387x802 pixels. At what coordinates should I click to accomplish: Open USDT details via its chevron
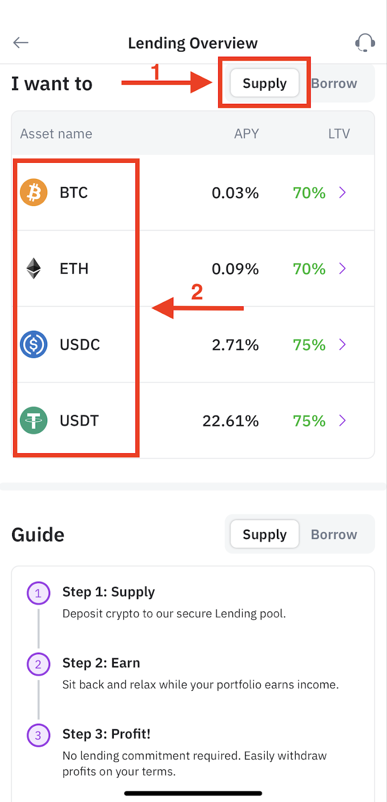tap(342, 421)
